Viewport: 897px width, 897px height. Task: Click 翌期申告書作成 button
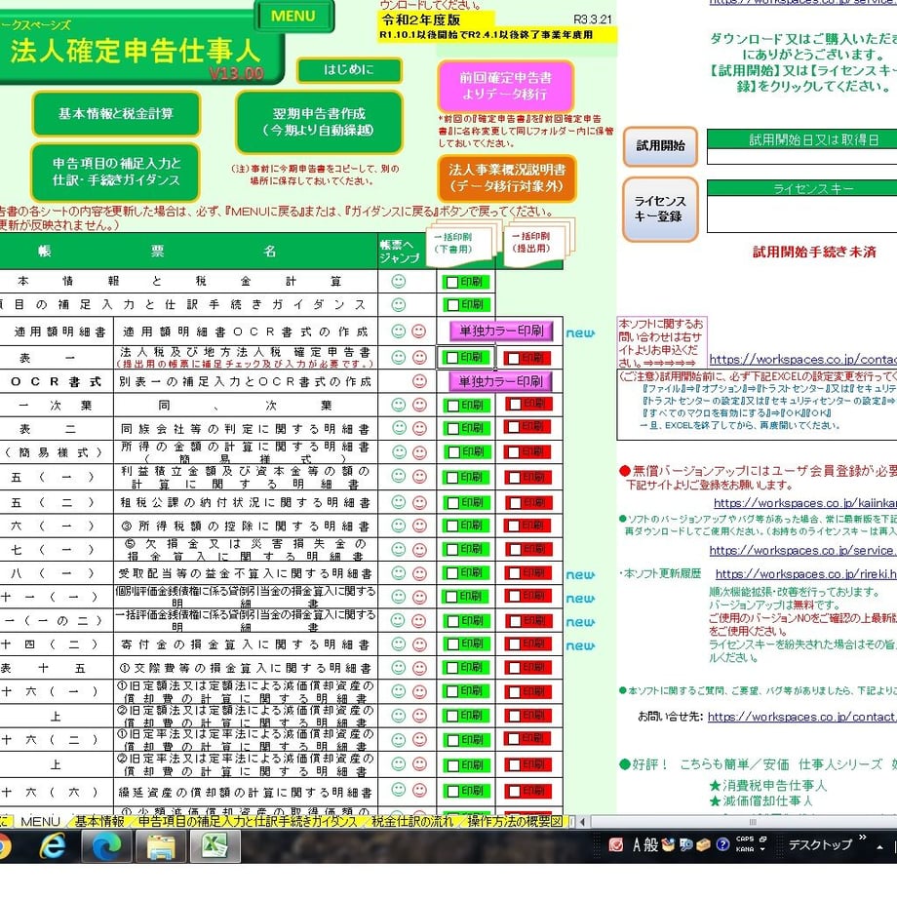coord(319,122)
